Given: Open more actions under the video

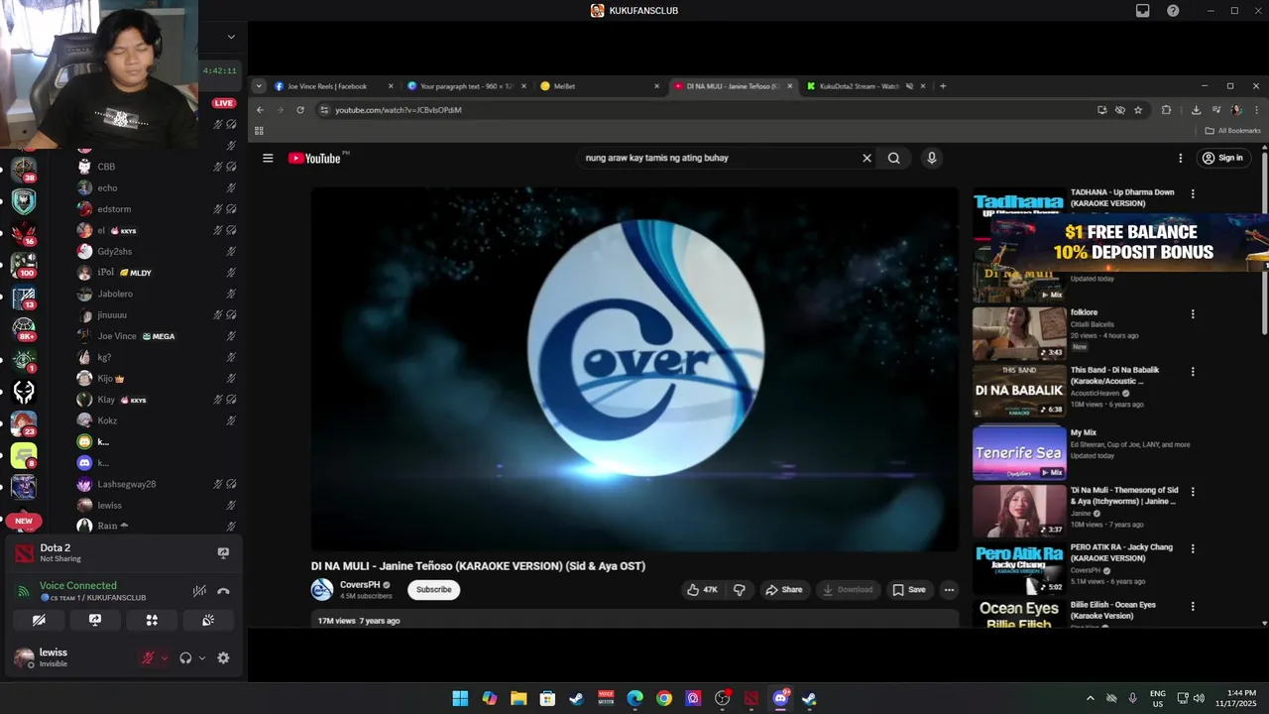Looking at the screenshot, I should click(x=949, y=589).
